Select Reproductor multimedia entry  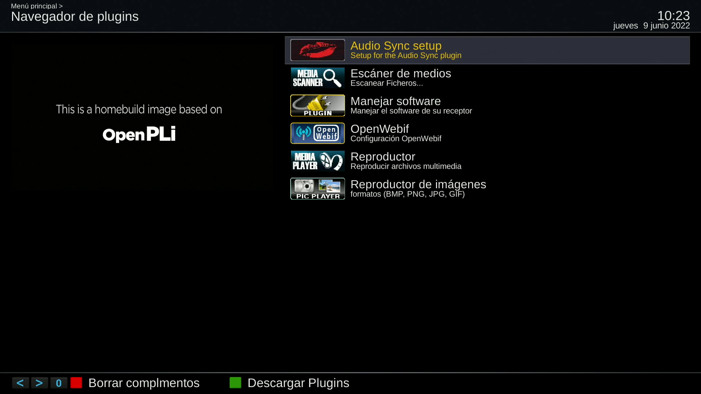(x=487, y=161)
